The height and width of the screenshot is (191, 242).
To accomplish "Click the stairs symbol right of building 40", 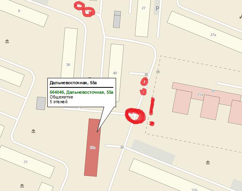I will 146,75.
